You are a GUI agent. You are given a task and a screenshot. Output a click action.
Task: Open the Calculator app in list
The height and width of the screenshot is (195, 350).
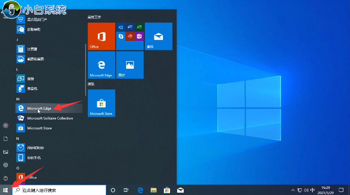tap(32, 49)
